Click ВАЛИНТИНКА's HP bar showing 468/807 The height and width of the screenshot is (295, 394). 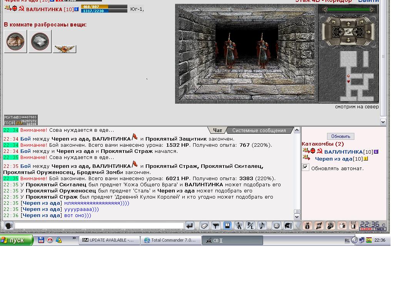(104, 7)
